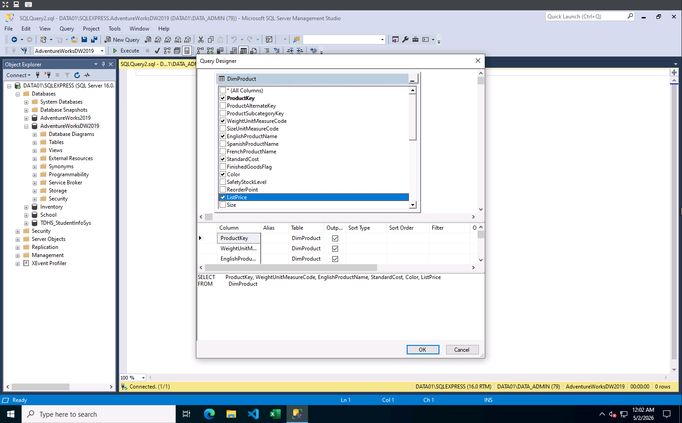Open the File menu
682x423 pixels.
tap(9, 28)
